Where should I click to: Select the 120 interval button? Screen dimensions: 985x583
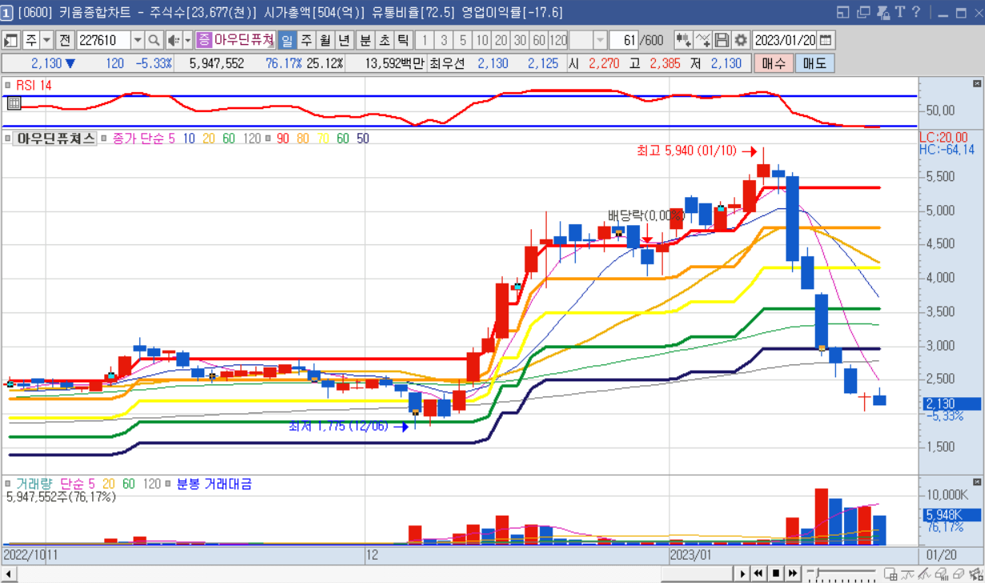coord(558,40)
